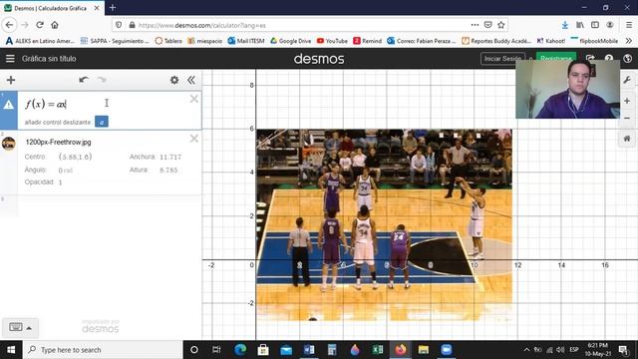Open Microsoft Edge from taskbar
This screenshot has width=638, height=359.
click(x=240, y=350)
